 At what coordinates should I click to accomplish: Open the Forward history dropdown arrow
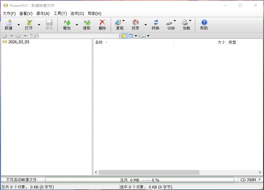click(x=25, y=36)
